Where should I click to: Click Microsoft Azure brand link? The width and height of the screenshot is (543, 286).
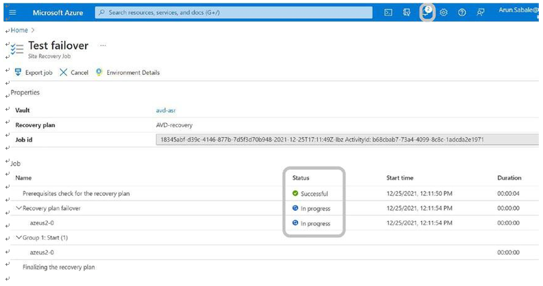58,12
